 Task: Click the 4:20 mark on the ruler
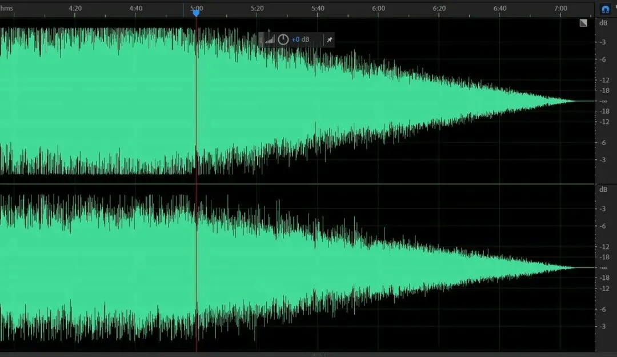point(75,8)
